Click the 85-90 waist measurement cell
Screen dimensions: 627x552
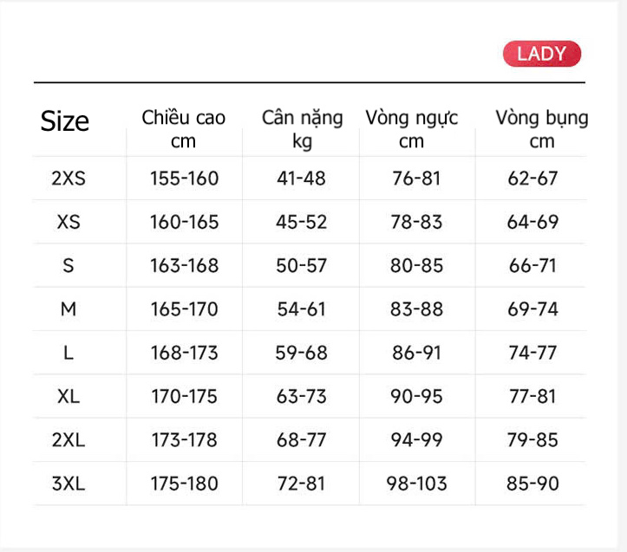click(533, 484)
